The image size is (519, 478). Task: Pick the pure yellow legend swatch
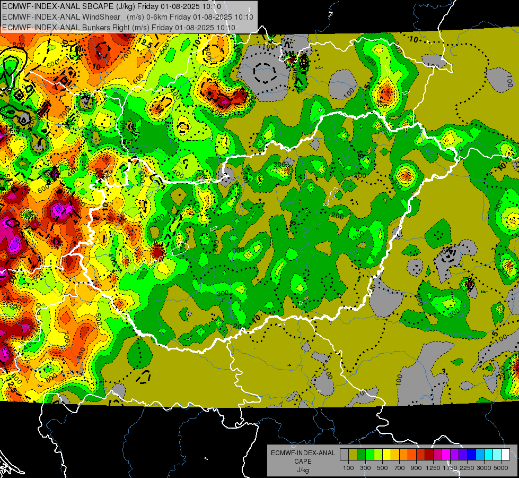click(386, 454)
